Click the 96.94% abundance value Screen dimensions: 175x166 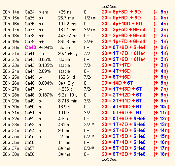click(46, 47)
